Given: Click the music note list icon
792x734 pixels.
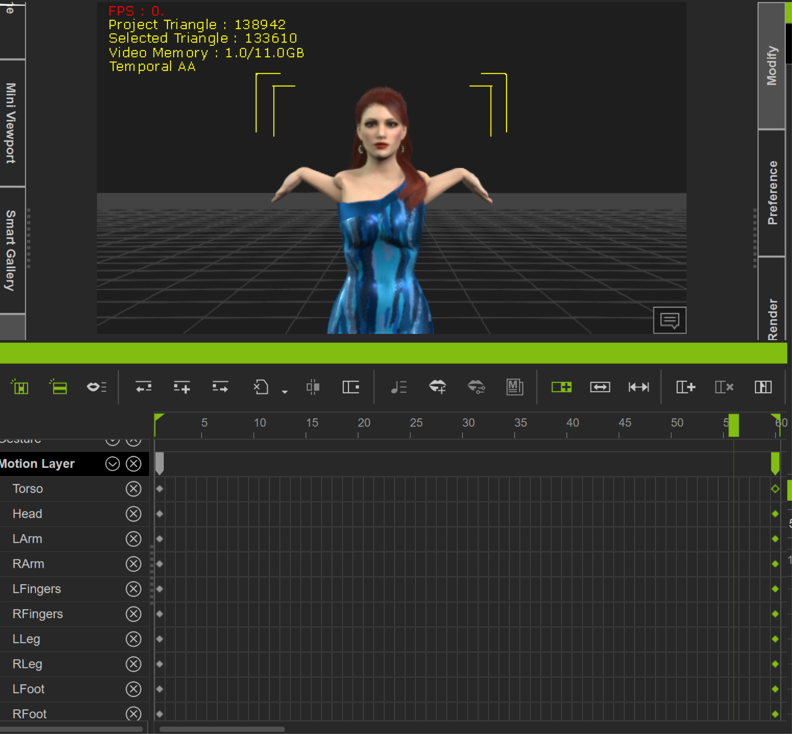Looking at the screenshot, I should 399,386.
